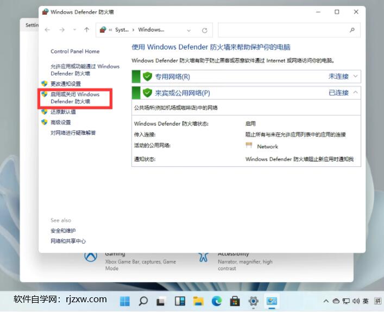384x312 pixels.
Task: Collapse the 来宾或公用网络(P) section chevron
Action: [355, 92]
